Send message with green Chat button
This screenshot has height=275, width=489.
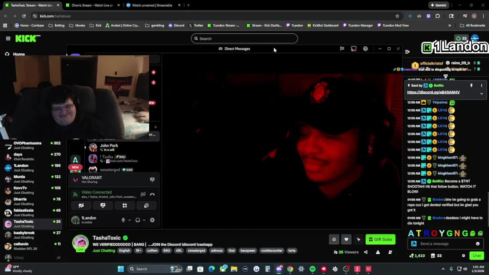click(x=477, y=256)
